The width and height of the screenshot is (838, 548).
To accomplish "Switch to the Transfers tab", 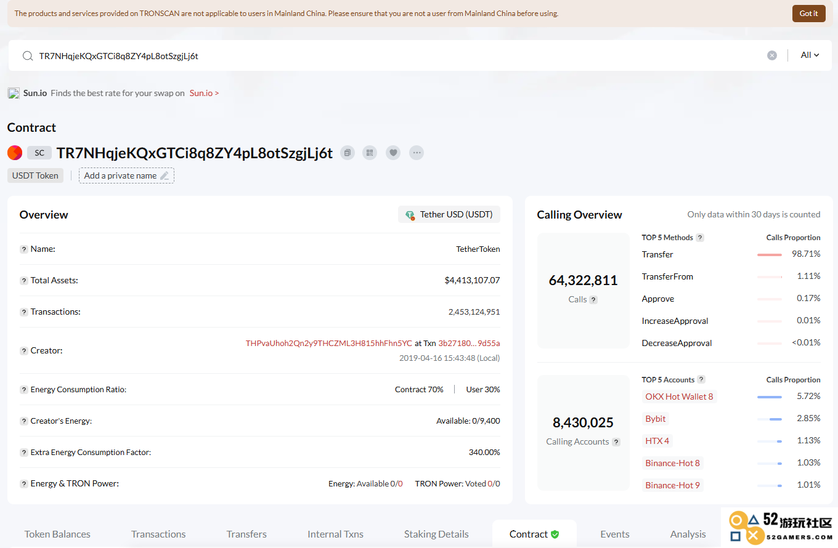I will [x=246, y=534].
